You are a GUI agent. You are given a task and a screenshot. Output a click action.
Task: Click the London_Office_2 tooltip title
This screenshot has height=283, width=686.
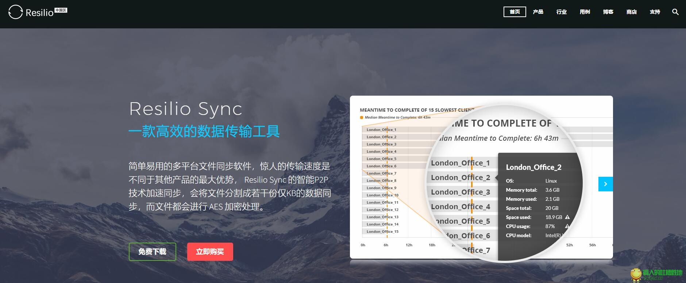tap(533, 167)
